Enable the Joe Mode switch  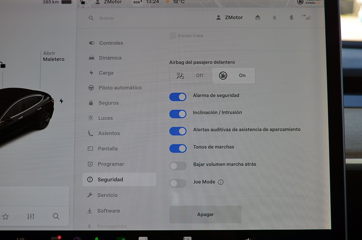click(x=178, y=183)
